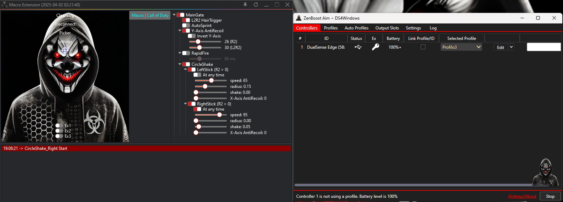Click the Stop button
Image resolution: width=563 pixels, height=202 pixels.
point(550,197)
